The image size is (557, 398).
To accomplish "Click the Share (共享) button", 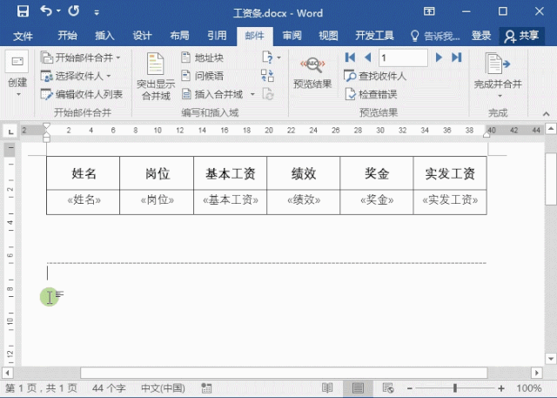I will [x=522, y=36].
